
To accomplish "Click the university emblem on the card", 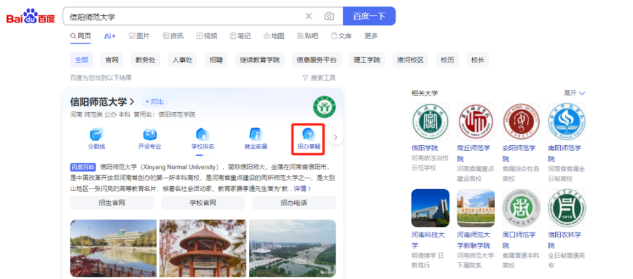I will 325,107.
